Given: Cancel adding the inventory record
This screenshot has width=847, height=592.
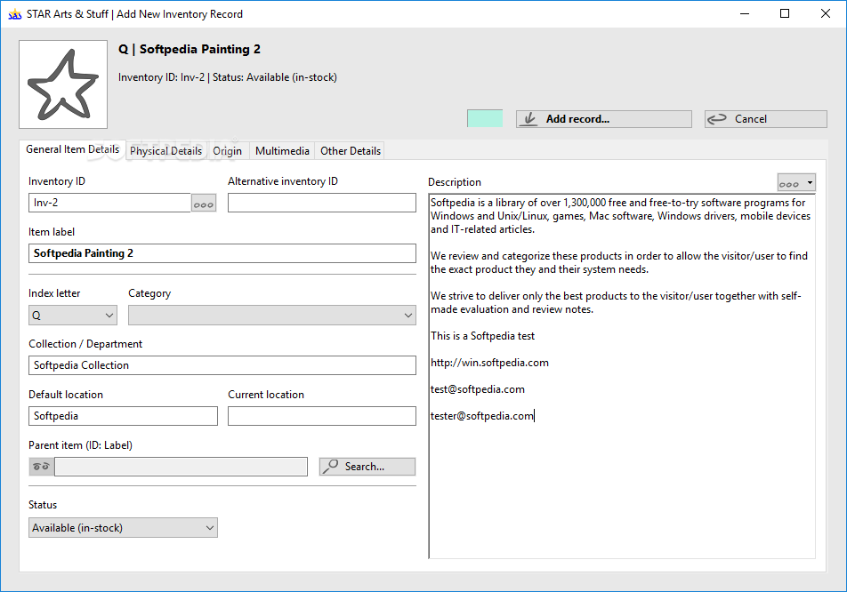Looking at the screenshot, I should click(x=765, y=119).
